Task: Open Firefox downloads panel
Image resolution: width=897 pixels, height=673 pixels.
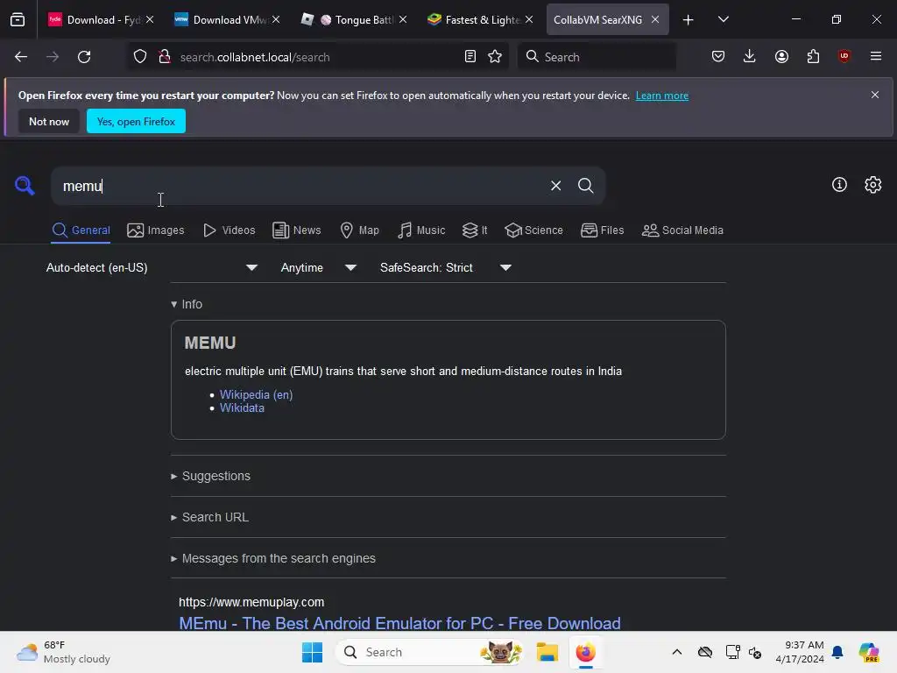Action: click(750, 57)
